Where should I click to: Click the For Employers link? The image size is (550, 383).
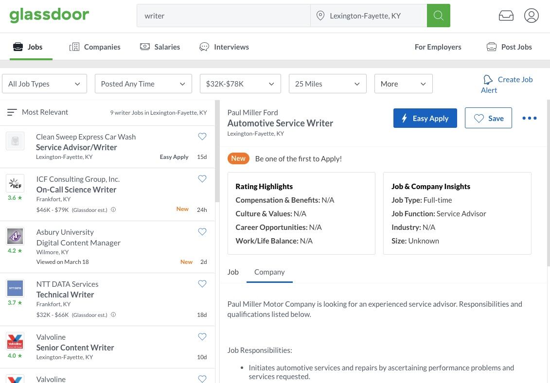click(438, 47)
